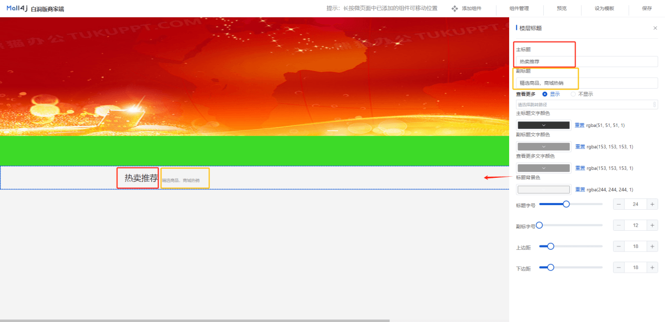Click the Mall4j logo

click(x=17, y=8)
